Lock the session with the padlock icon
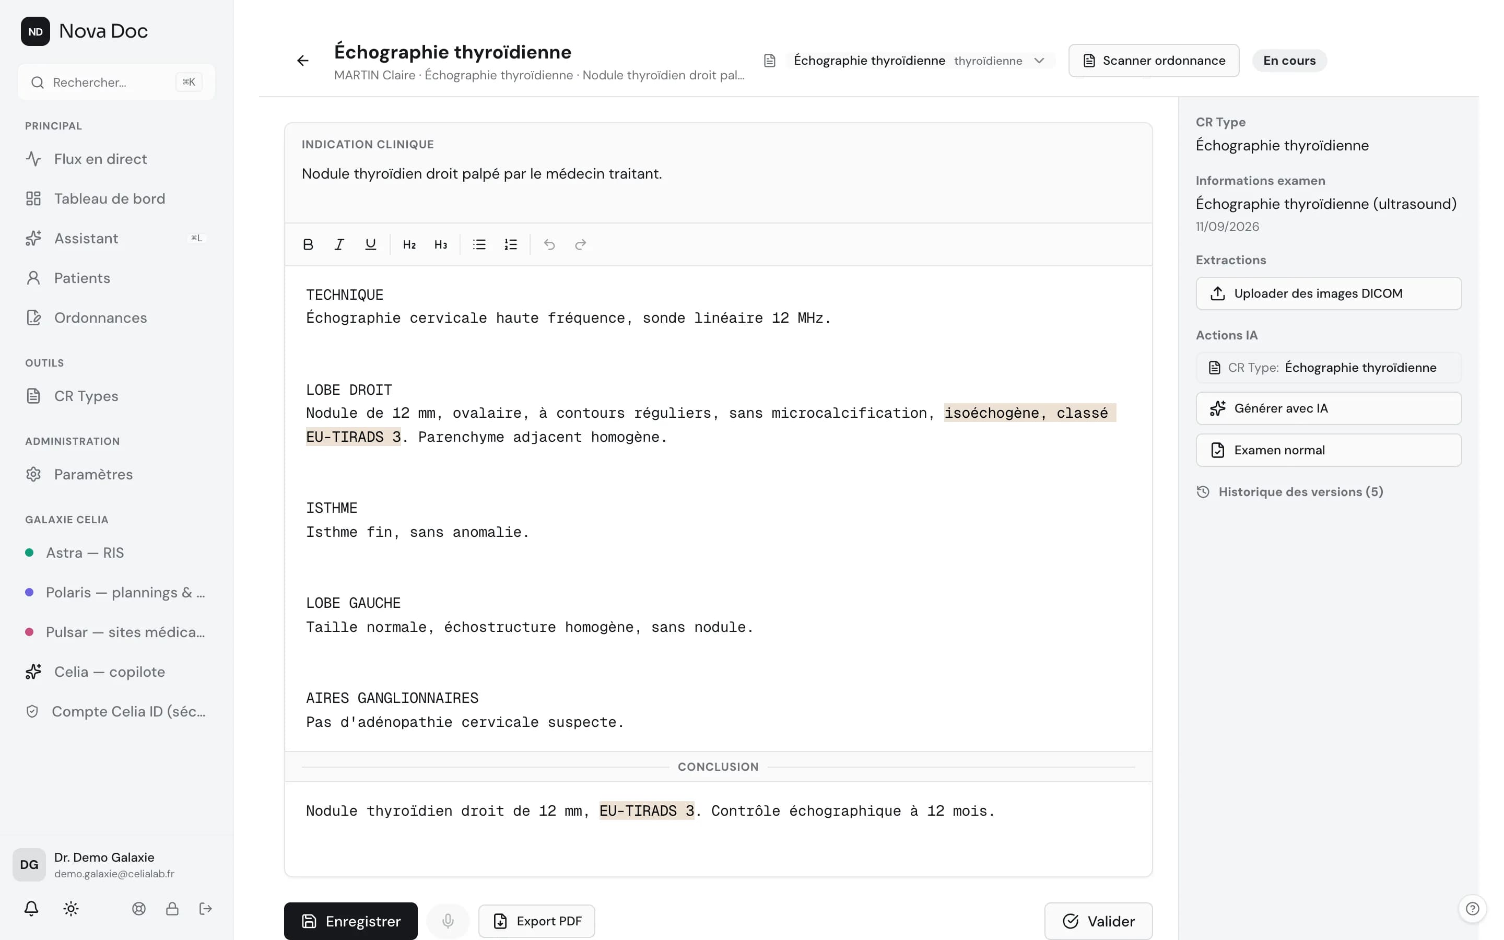The width and height of the screenshot is (1504, 940). click(x=172, y=908)
